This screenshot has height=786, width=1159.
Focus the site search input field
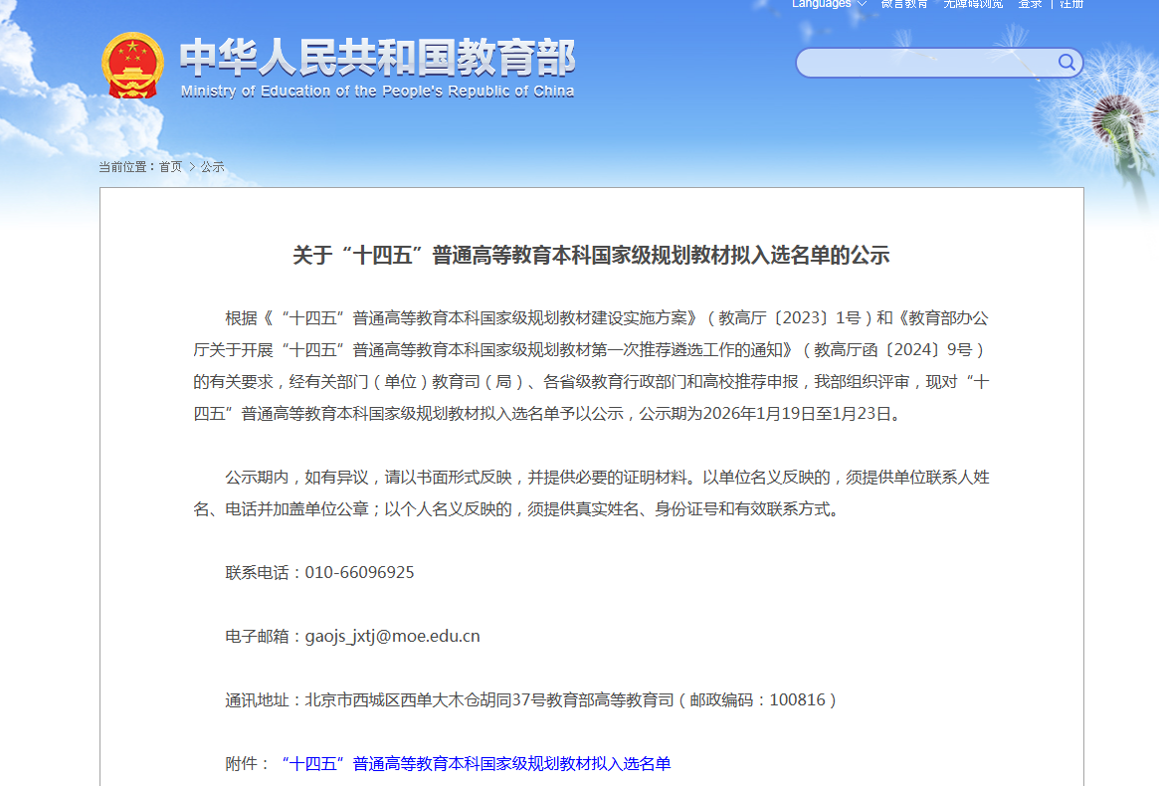(x=925, y=63)
